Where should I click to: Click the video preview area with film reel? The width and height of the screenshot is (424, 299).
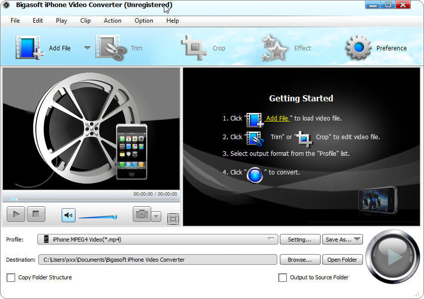click(x=91, y=129)
